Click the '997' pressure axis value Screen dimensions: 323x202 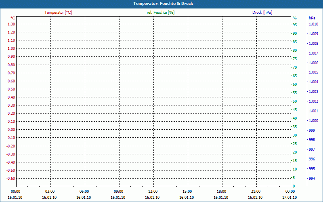point(312,149)
